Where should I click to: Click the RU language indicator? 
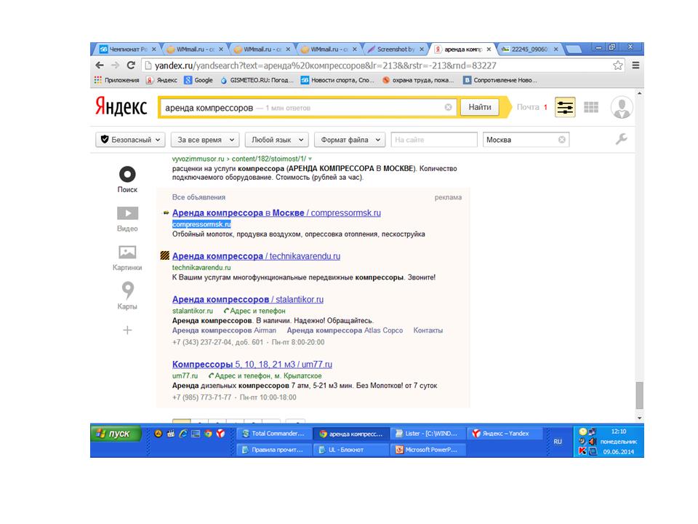(558, 442)
